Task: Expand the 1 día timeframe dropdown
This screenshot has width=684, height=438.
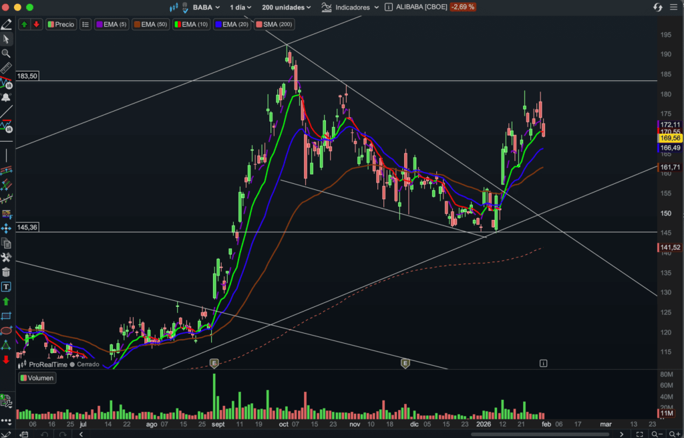Action: pyautogui.click(x=239, y=7)
